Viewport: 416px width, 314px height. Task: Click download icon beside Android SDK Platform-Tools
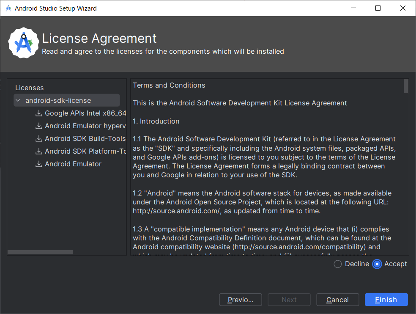point(39,151)
